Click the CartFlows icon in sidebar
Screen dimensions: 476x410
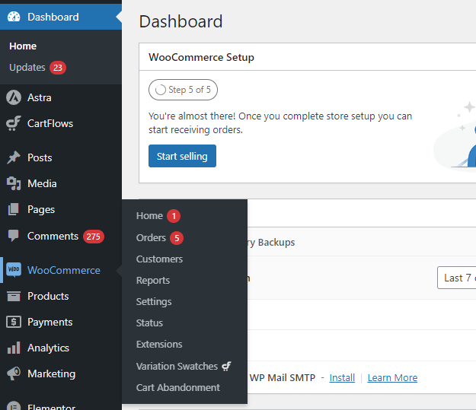(x=14, y=123)
